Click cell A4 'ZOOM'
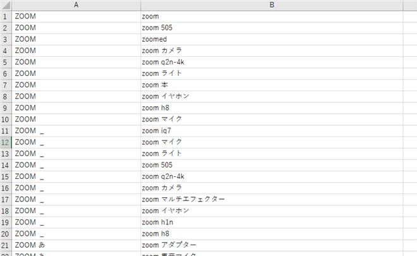Screen dimensions: 417x256 76,51
